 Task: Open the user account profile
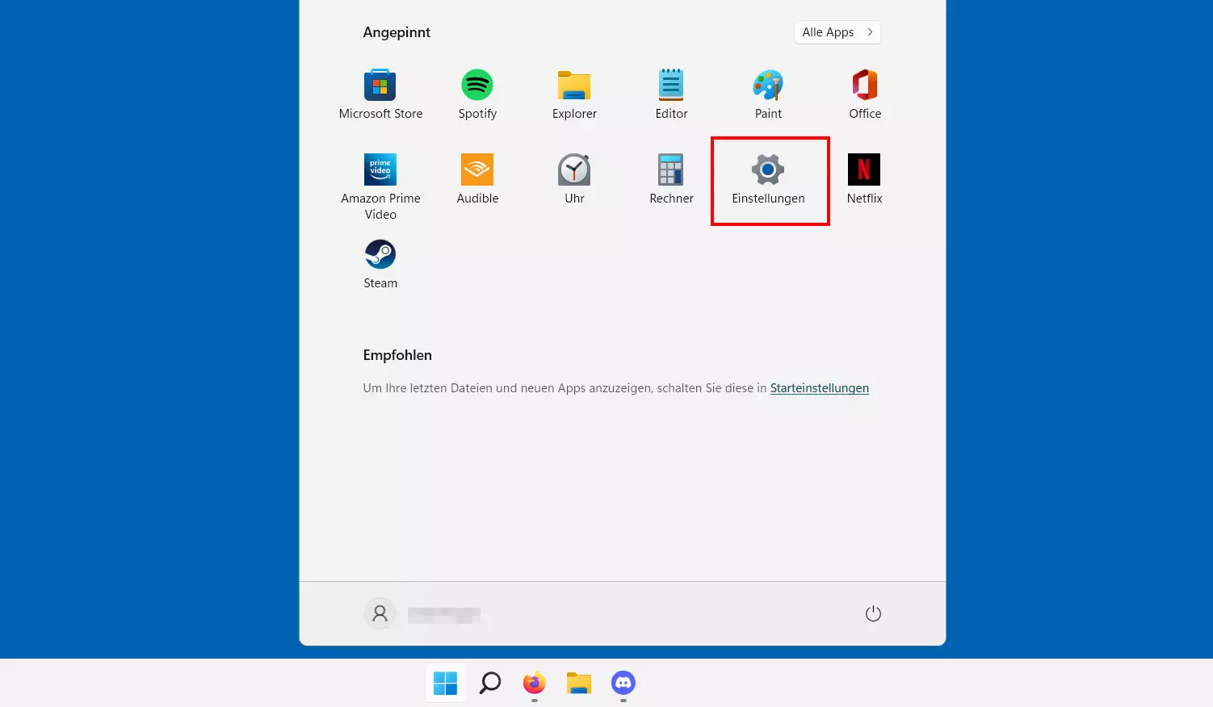coord(422,614)
